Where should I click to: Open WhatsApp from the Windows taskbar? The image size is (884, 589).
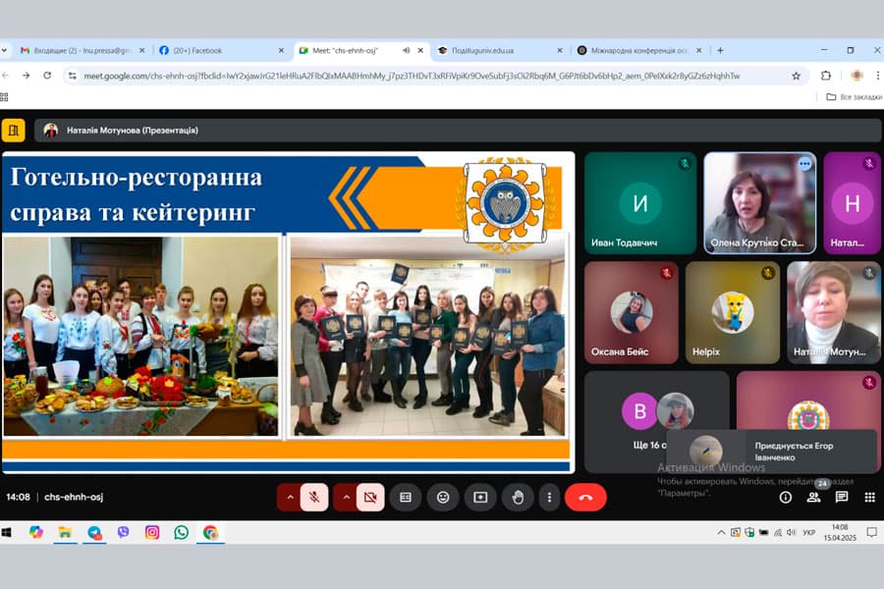[181, 532]
